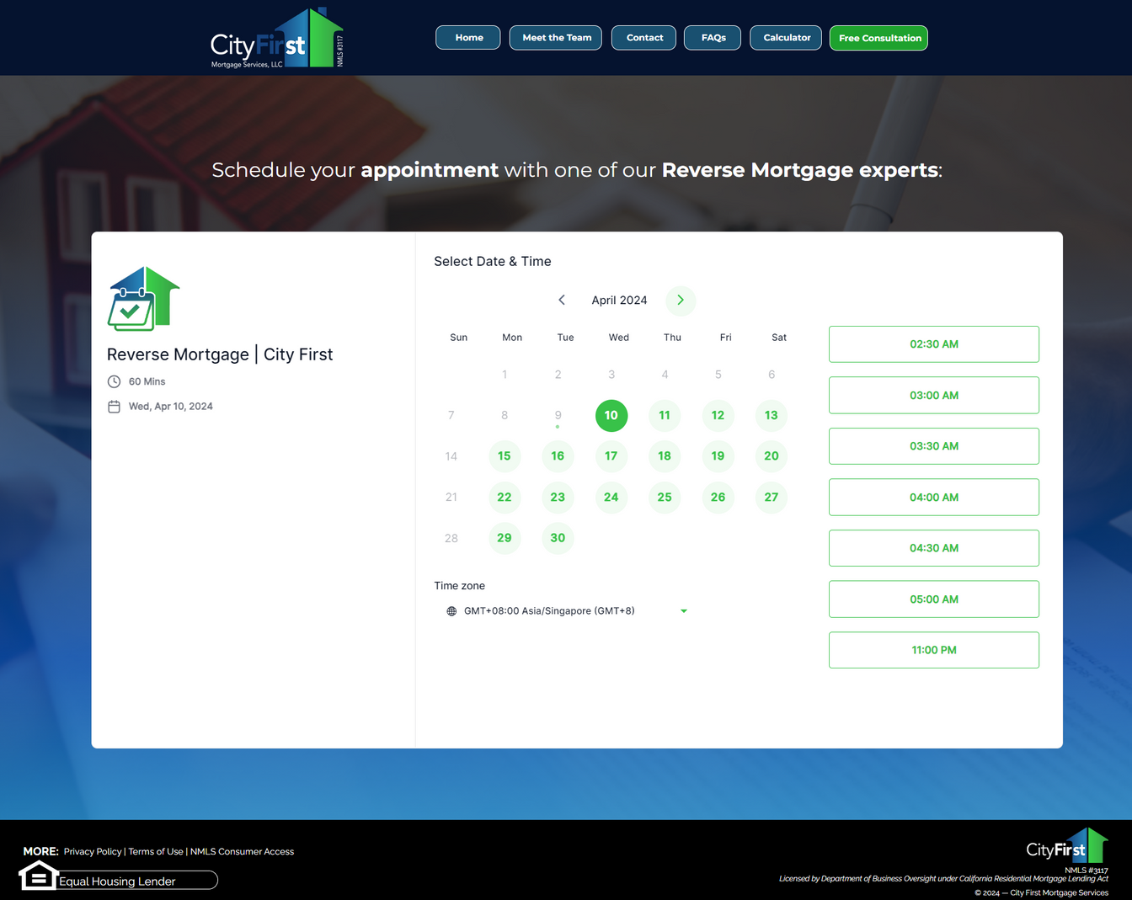Pick April 22 on the calendar
Screen dimensions: 1132x900
point(505,498)
